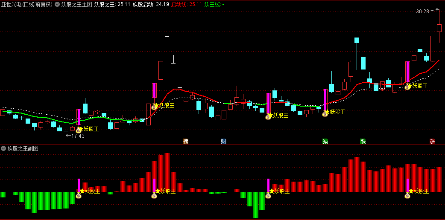This screenshot has width=445, height=220.
Task: Click the 妖股之王主图 indicator name
Action: [x=76, y=4]
